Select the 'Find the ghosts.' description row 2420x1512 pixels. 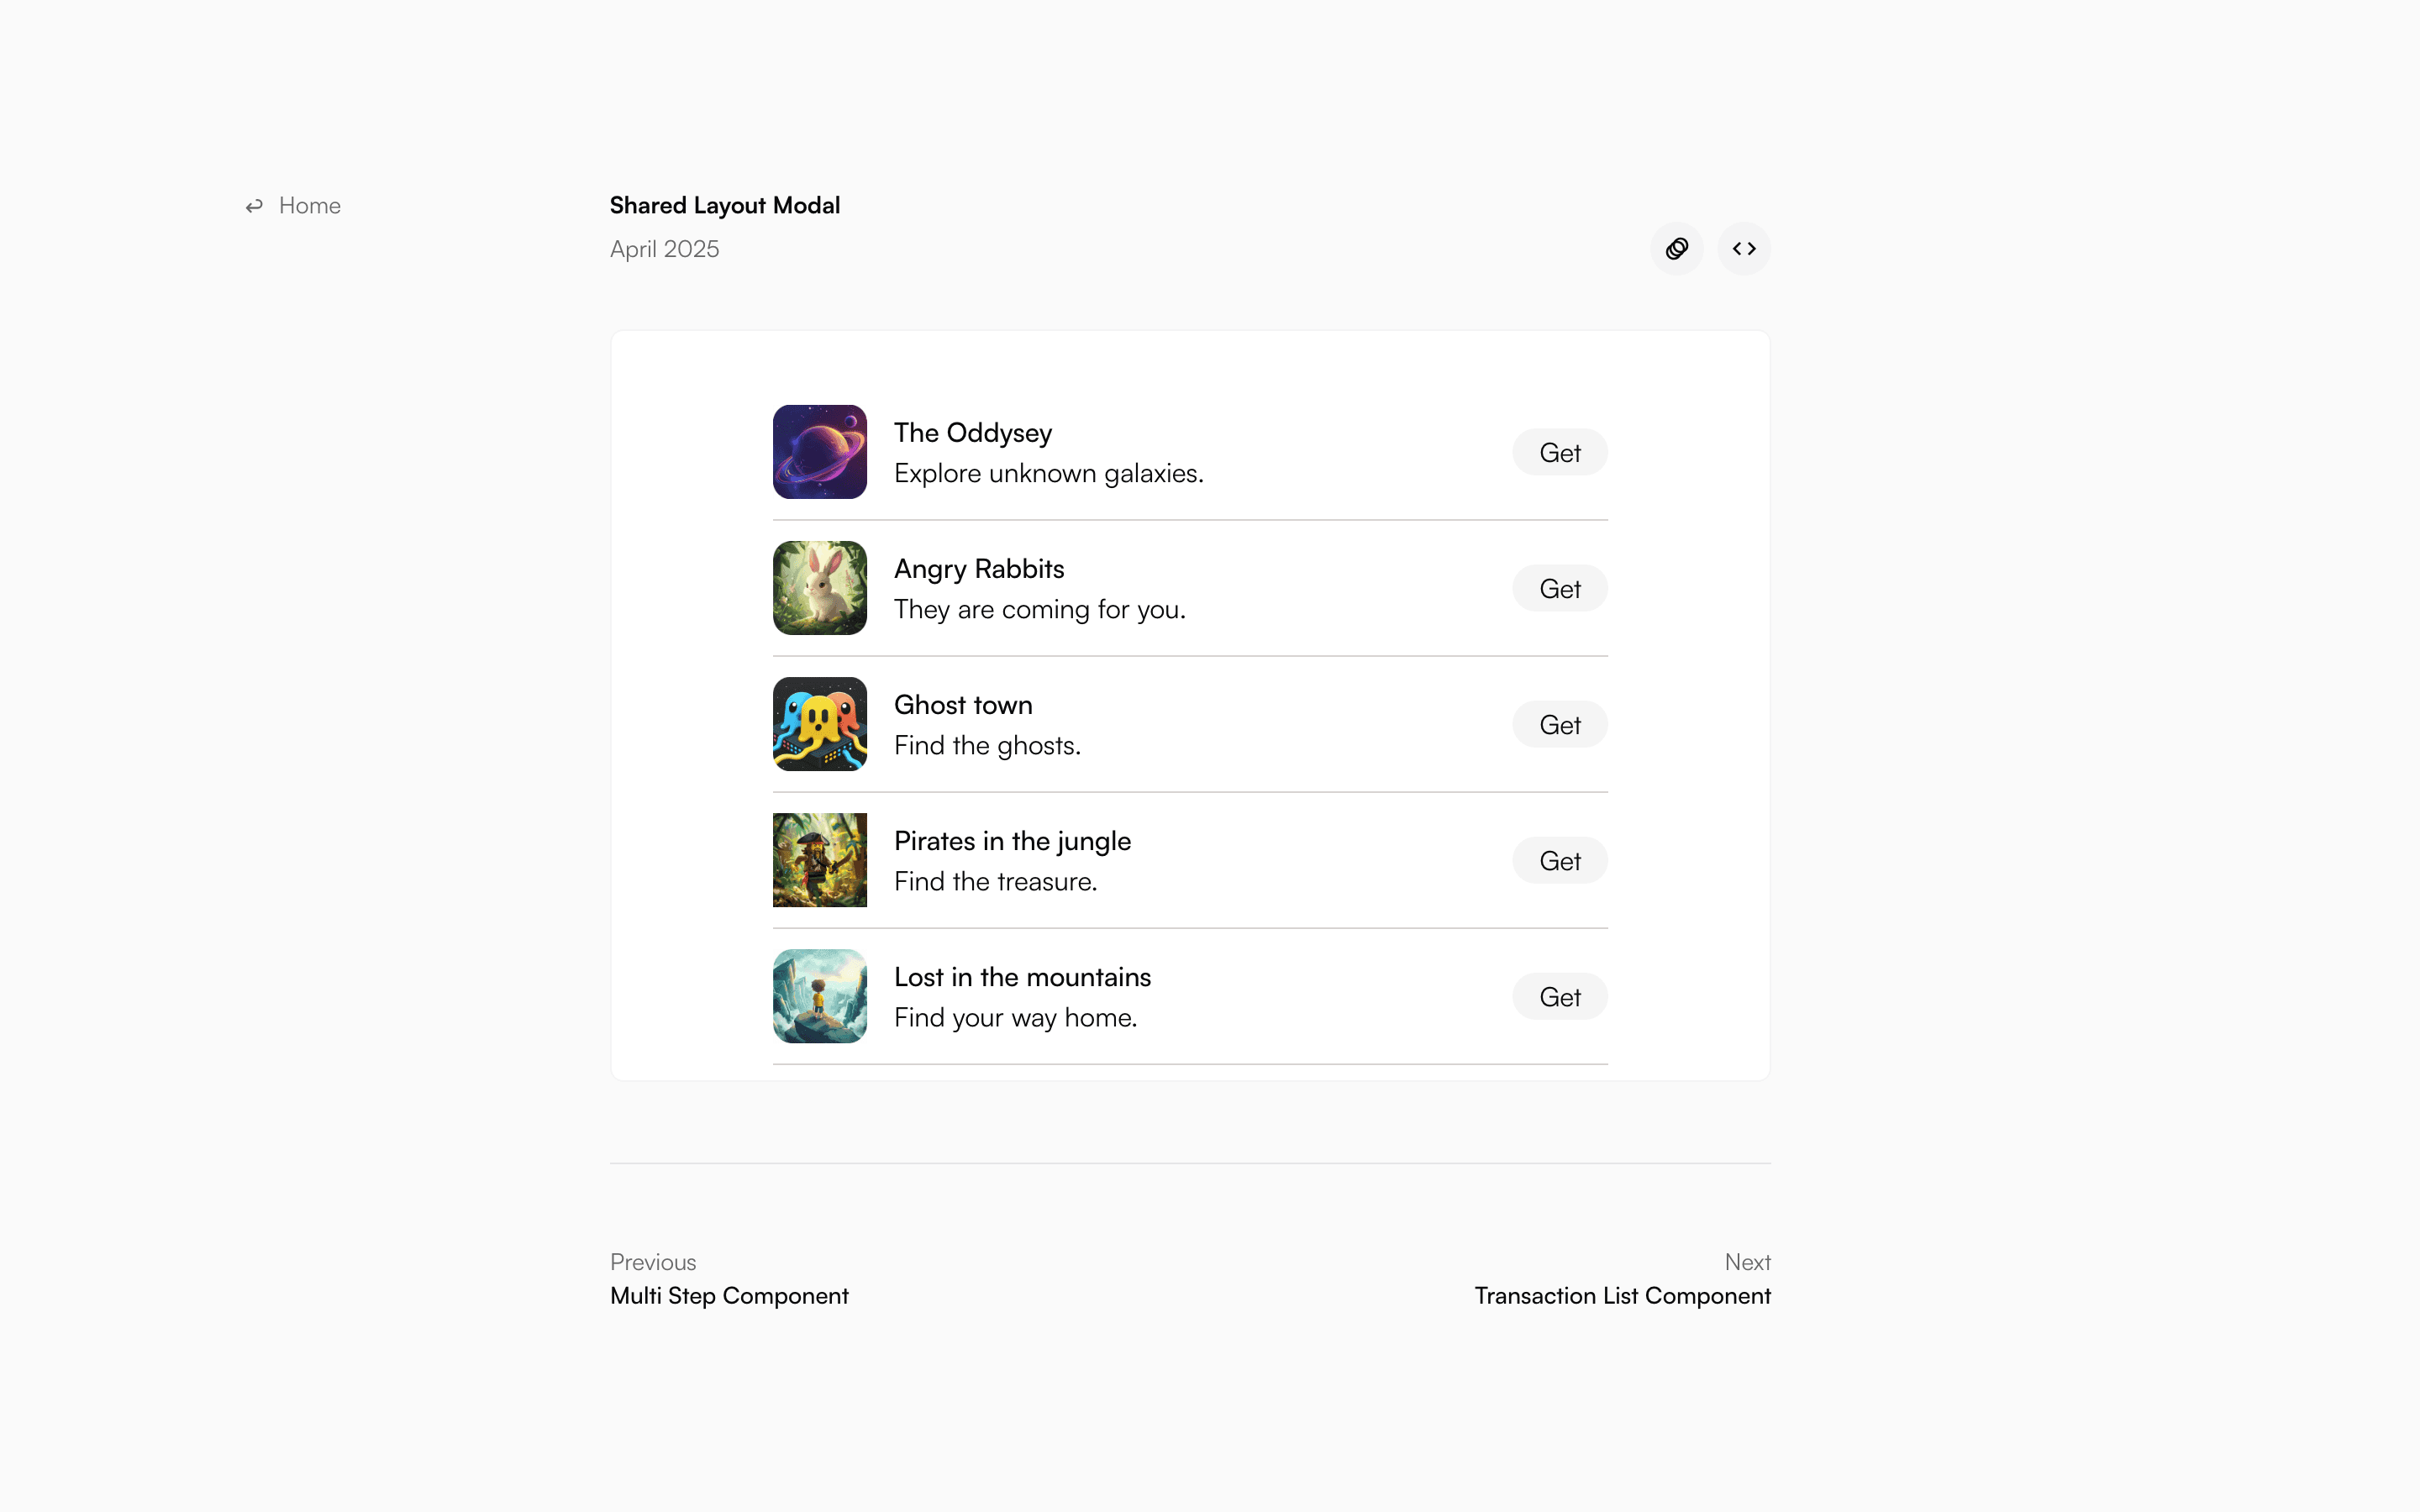coord(987,746)
